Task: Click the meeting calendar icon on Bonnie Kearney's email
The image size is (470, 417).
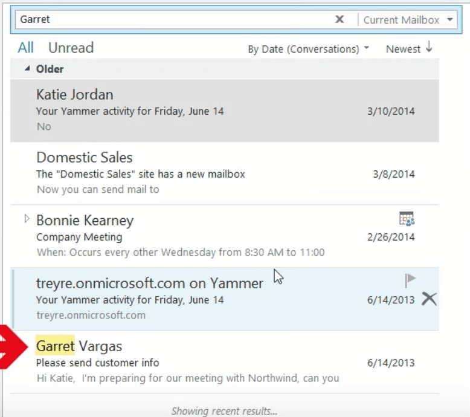Action: (x=407, y=219)
